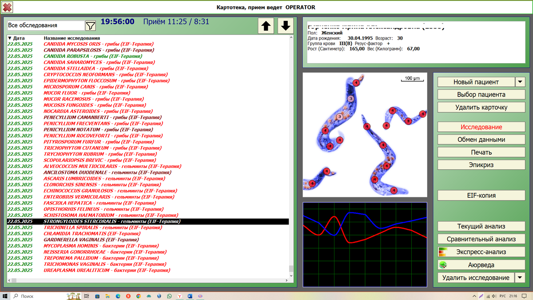Click the volume icon in system tray
Image resolution: width=533 pixels, height=300 pixels.
[x=494, y=296]
